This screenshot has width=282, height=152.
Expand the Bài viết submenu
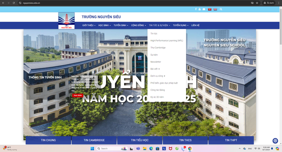(155, 69)
